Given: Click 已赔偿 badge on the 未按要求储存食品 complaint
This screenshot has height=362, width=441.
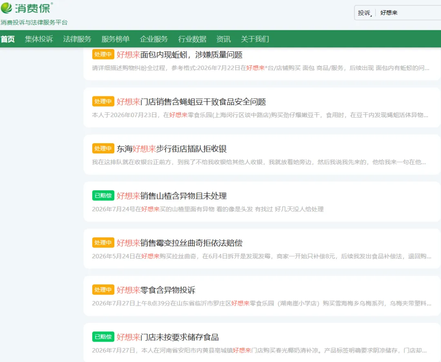Looking at the screenshot, I should point(103,337).
